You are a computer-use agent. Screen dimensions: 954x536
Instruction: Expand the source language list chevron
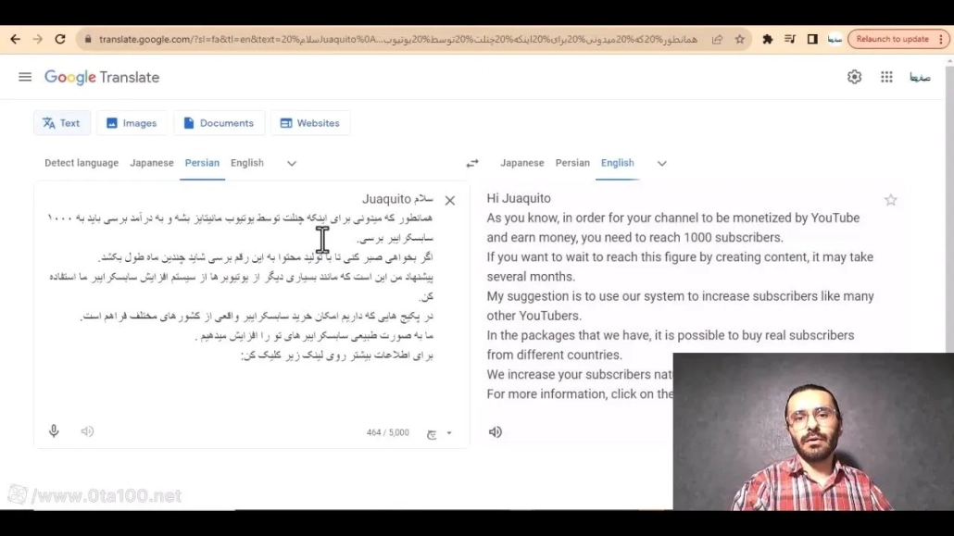click(x=292, y=163)
